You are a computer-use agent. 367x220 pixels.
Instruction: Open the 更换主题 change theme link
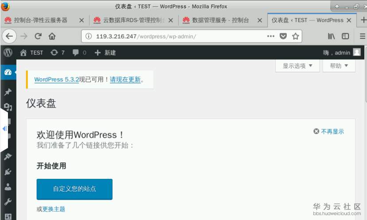[x=54, y=209]
